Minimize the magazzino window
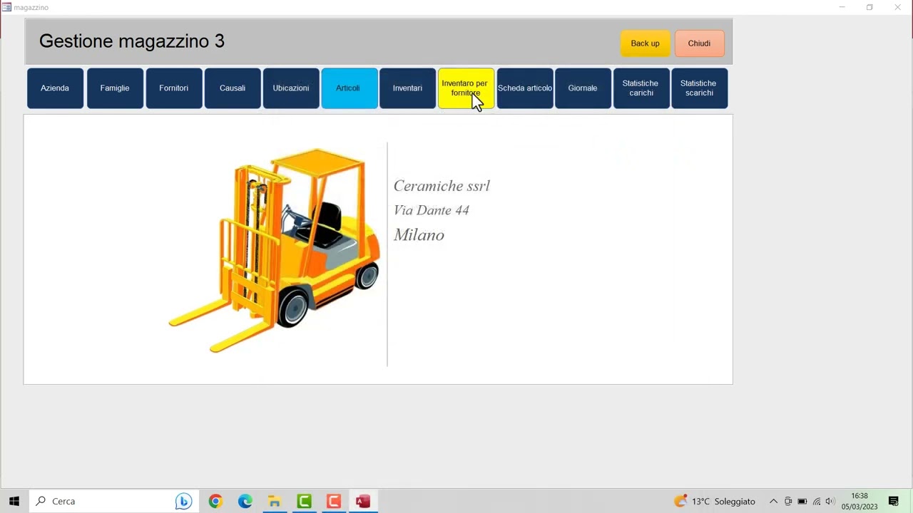Screen dimensions: 913x513 point(842,7)
